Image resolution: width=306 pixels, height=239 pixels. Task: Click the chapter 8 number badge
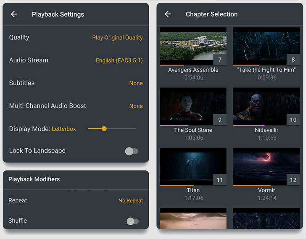tap(293, 60)
